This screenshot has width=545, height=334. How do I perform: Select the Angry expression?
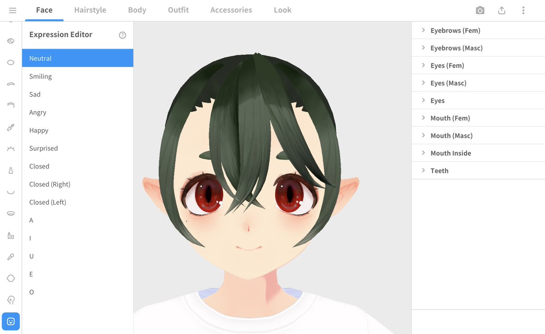(x=78, y=112)
